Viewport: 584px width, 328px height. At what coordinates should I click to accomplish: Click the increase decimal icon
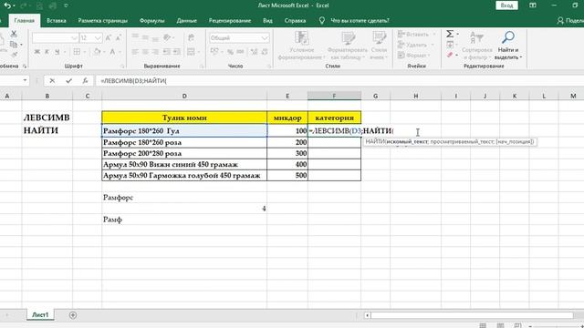point(254,52)
